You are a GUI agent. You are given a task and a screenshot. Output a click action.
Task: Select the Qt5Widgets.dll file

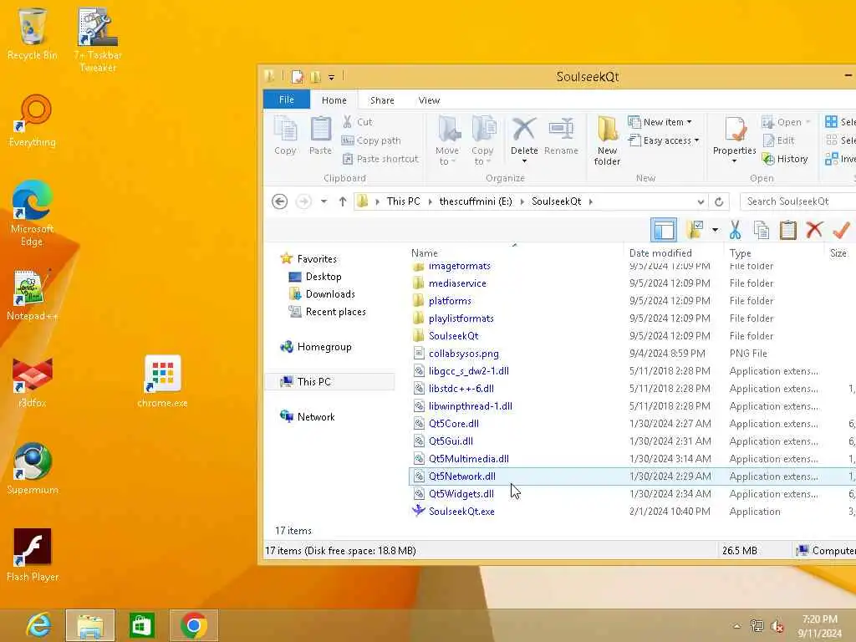(x=461, y=494)
